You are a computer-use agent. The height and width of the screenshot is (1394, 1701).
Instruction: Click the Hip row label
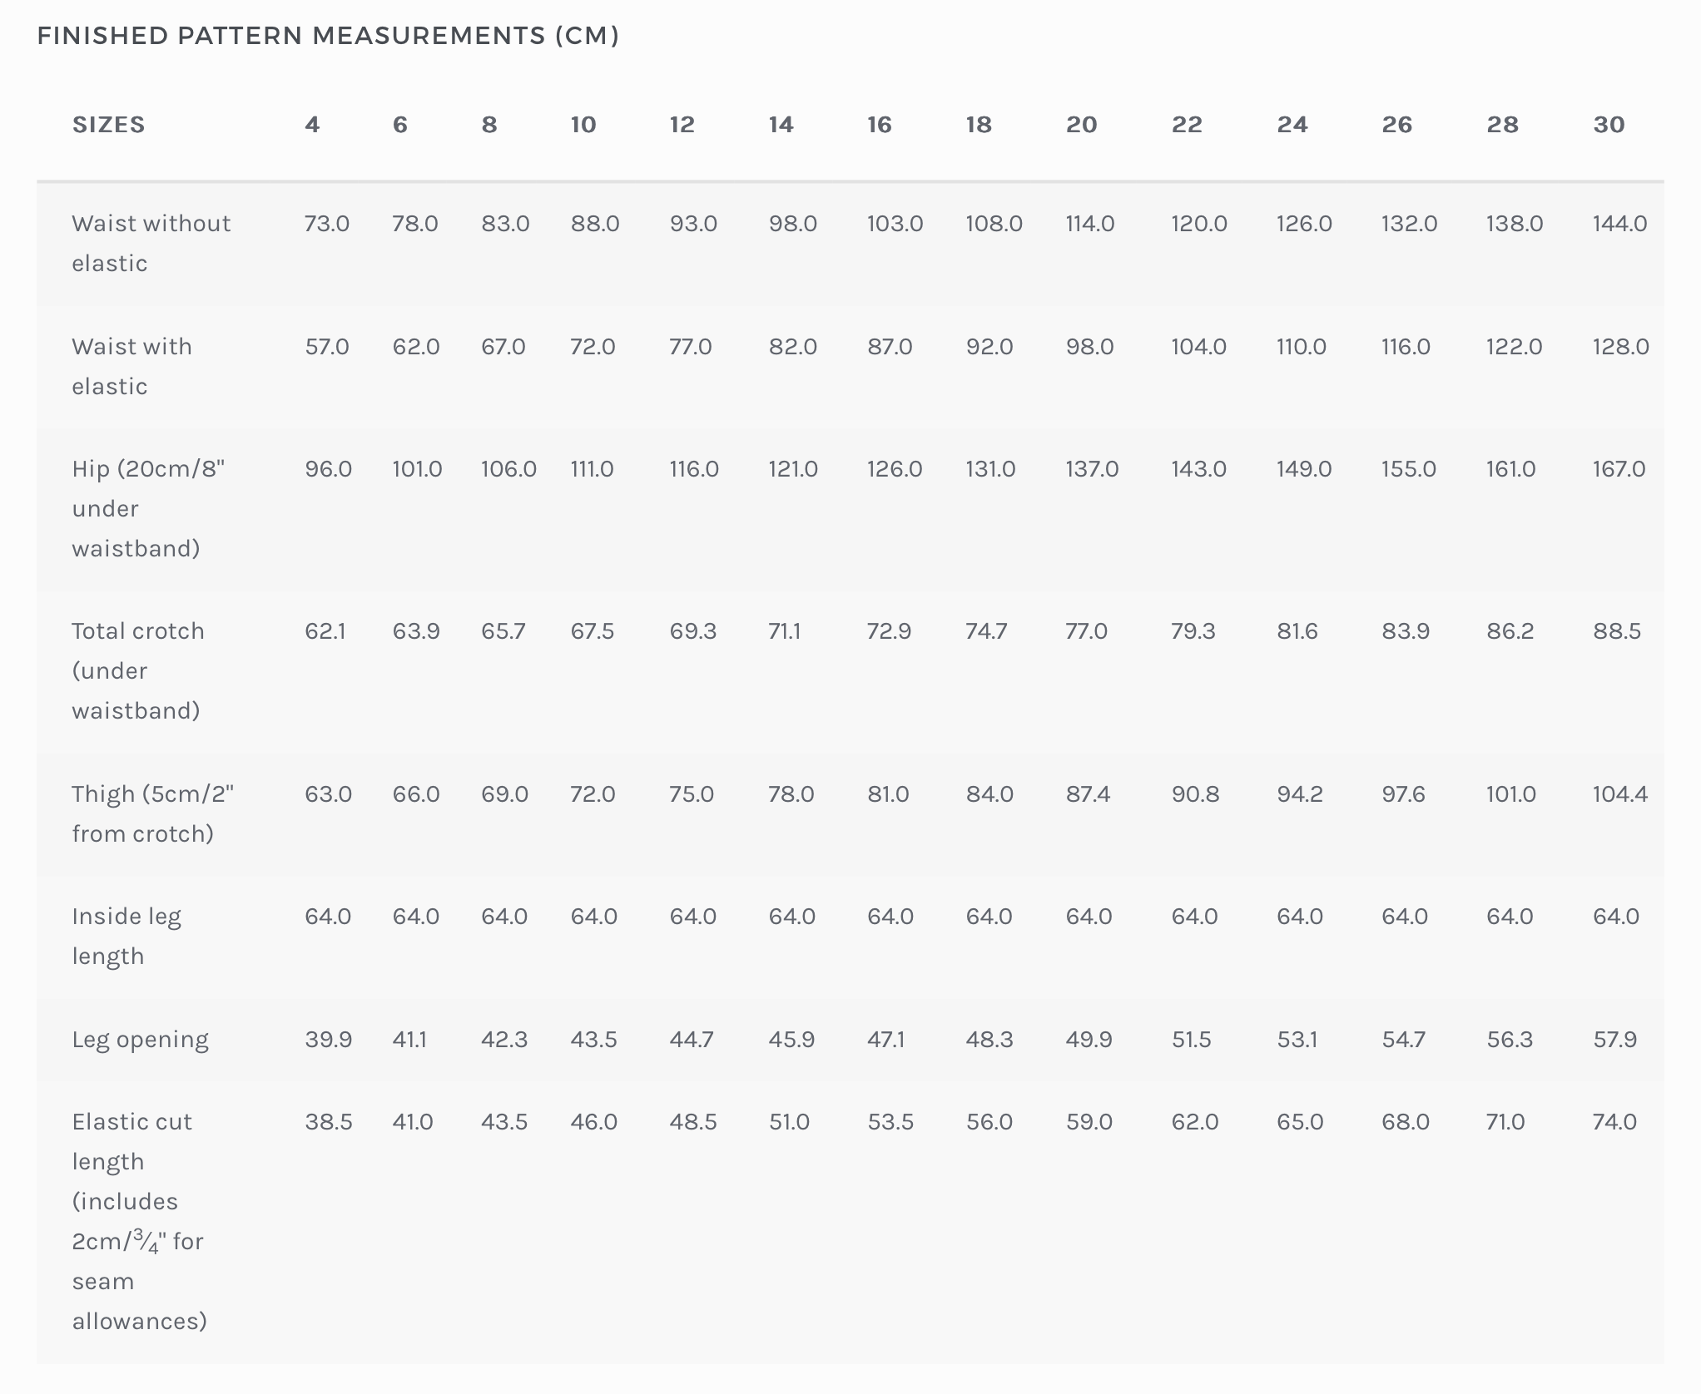(x=148, y=508)
